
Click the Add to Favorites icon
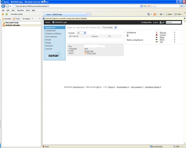coord(7,14)
